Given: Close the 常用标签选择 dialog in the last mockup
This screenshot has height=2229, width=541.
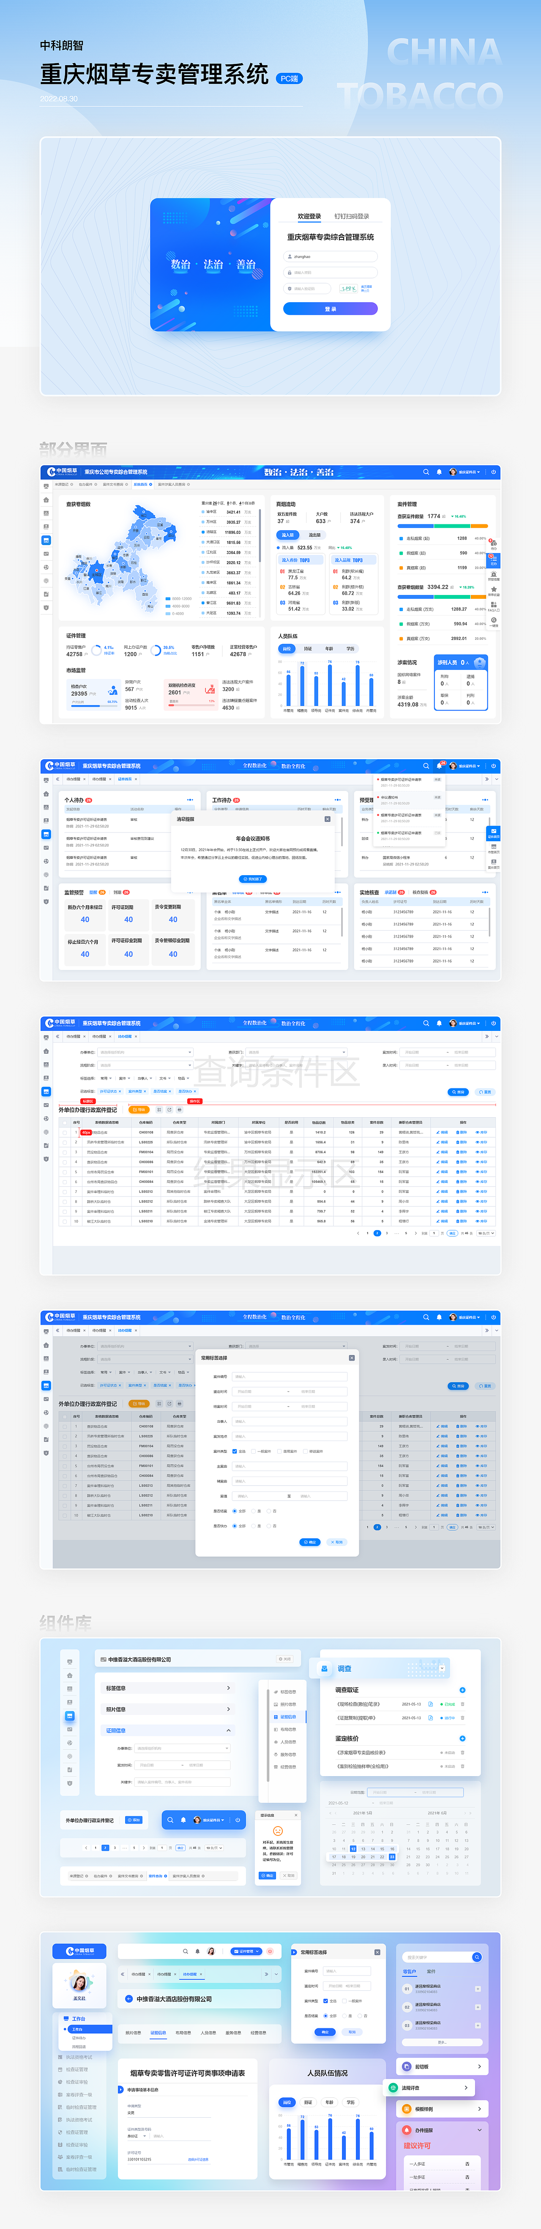Looking at the screenshot, I should click(x=377, y=1952).
